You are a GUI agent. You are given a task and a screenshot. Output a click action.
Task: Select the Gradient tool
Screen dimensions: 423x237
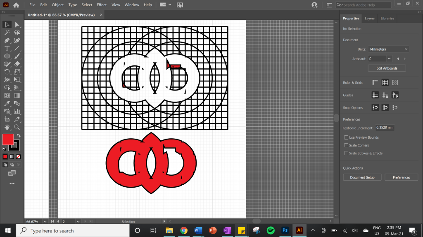[17, 95]
